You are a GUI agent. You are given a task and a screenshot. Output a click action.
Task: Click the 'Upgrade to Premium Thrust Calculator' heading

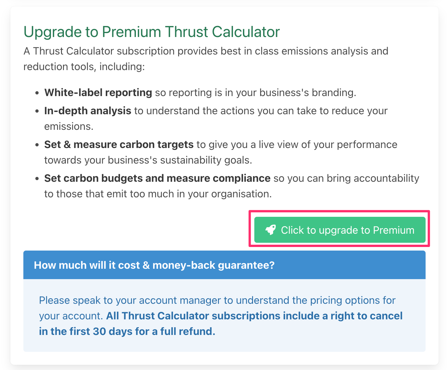pyautogui.click(x=151, y=32)
